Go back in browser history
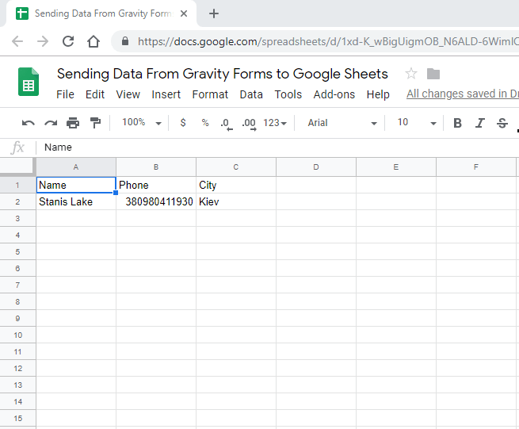The height and width of the screenshot is (429, 519). click(17, 41)
